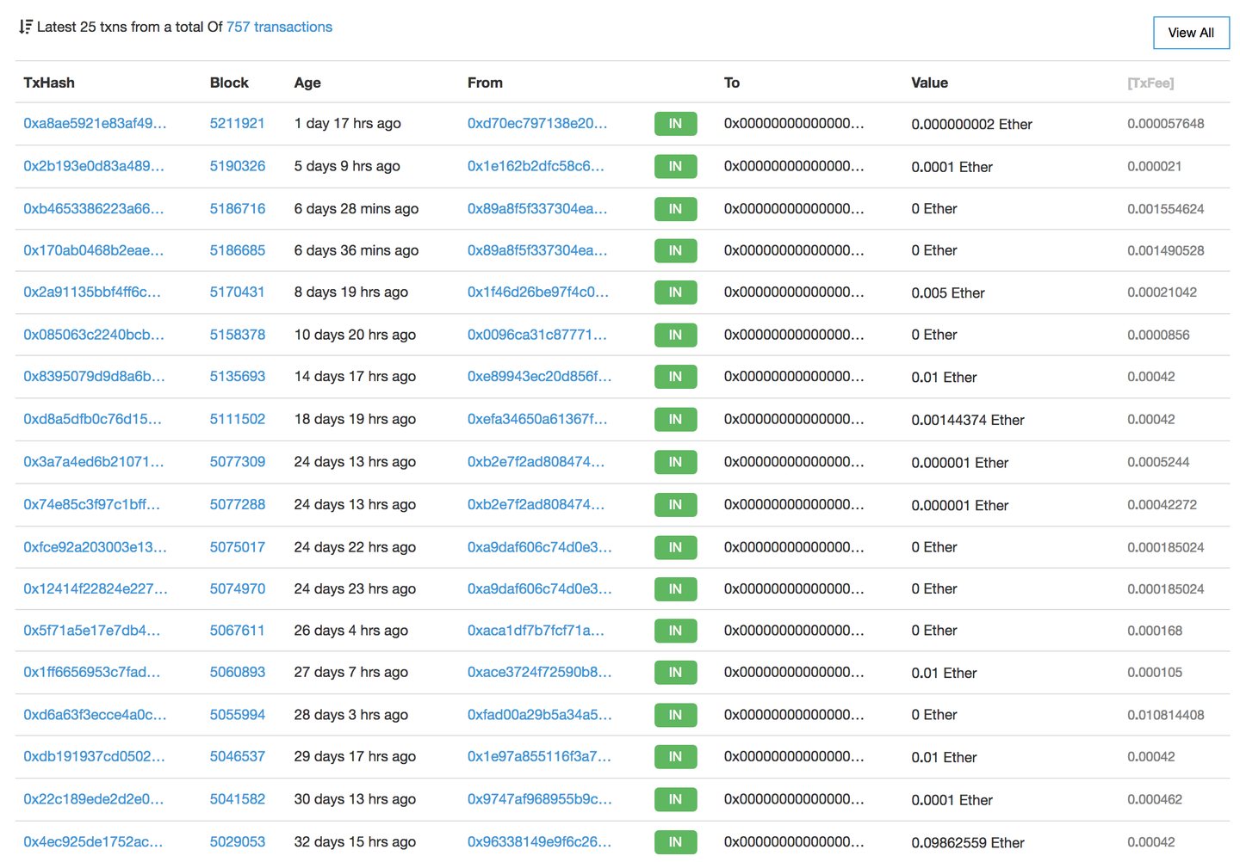Click the IN badge beside block 5111502
Image resolution: width=1240 pixels, height=862 pixels.
coord(675,420)
